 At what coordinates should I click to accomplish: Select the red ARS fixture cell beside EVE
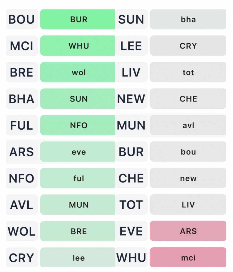coord(188,231)
